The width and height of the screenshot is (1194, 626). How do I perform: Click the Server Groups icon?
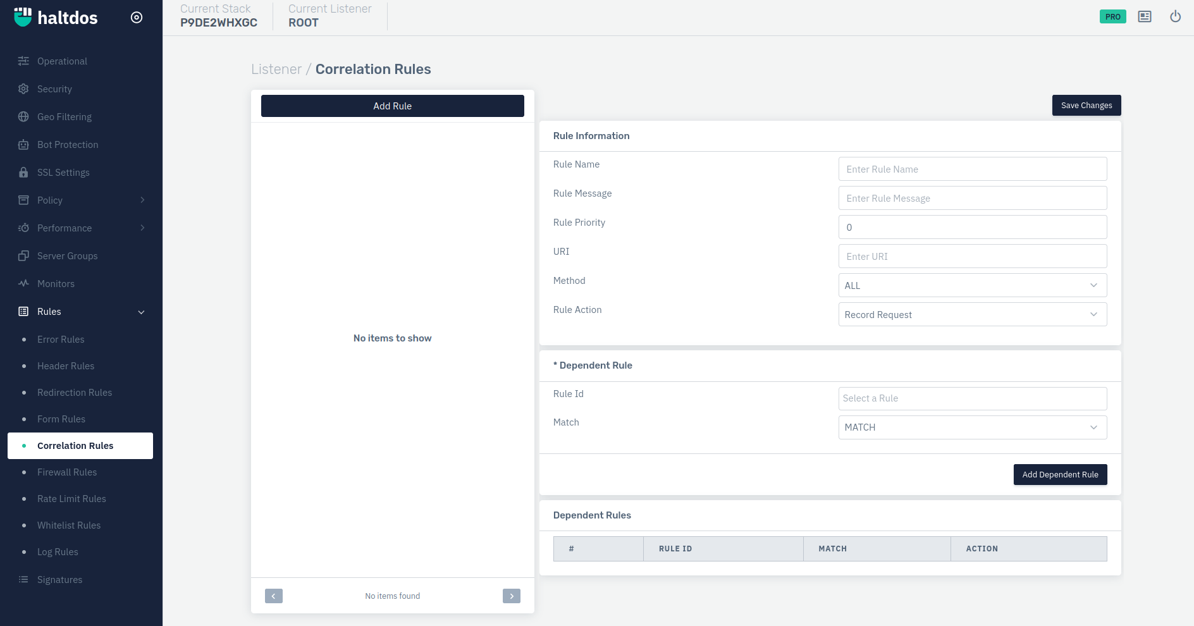pyautogui.click(x=23, y=256)
